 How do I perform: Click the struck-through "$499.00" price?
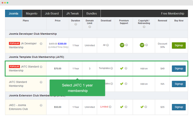point(53,44)
